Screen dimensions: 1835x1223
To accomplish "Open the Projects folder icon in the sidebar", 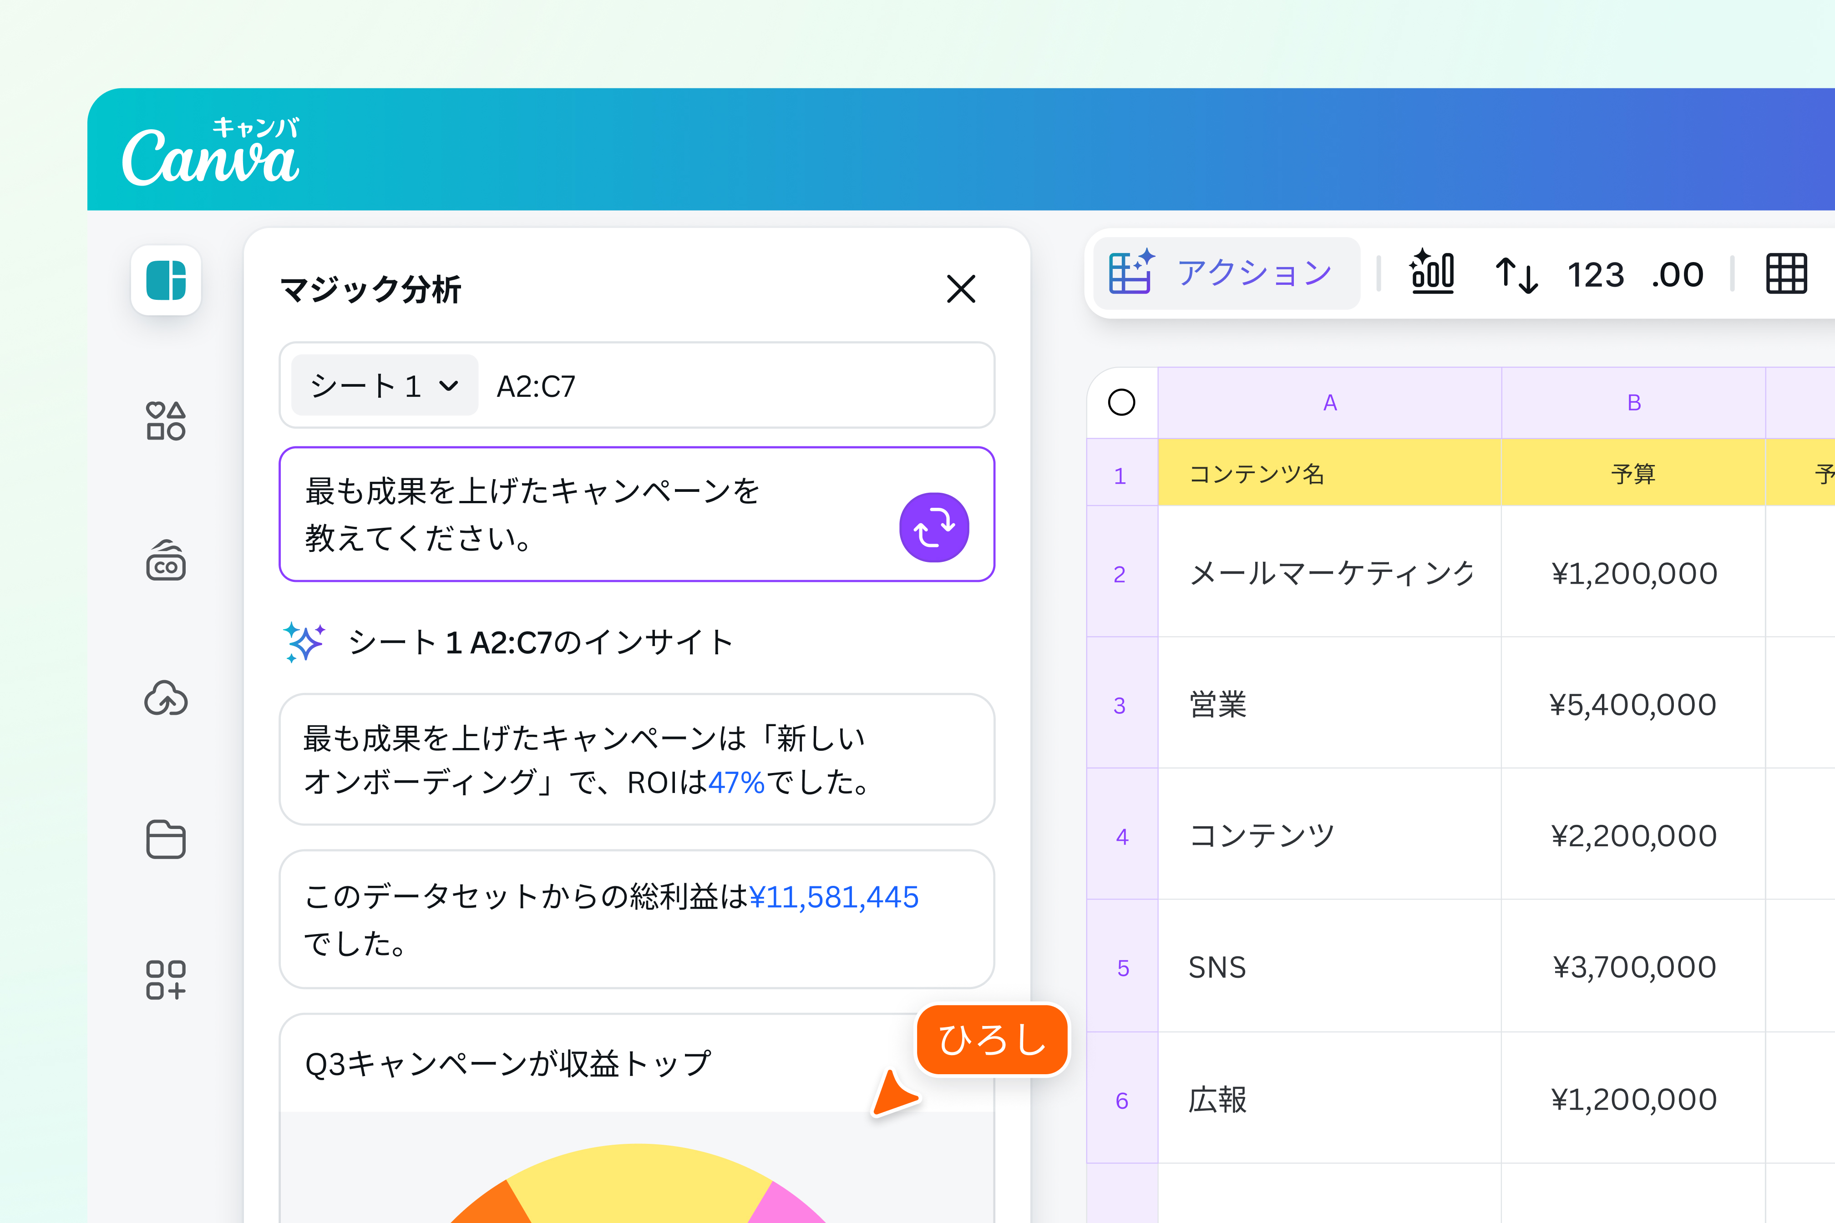I will (166, 839).
